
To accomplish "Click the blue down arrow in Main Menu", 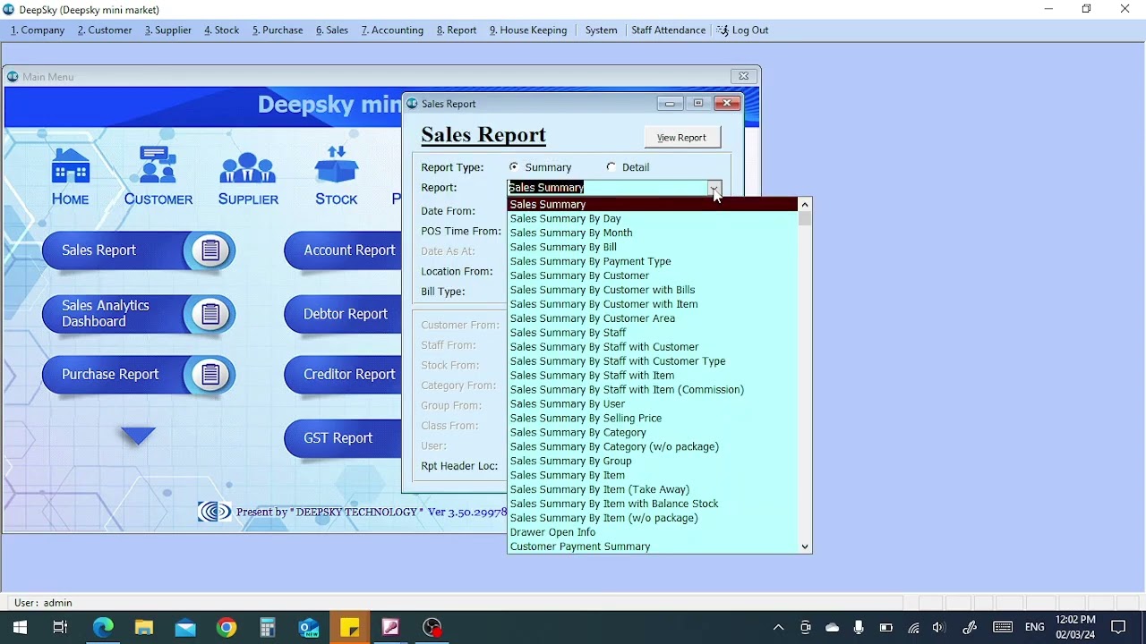I will point(138,436).
